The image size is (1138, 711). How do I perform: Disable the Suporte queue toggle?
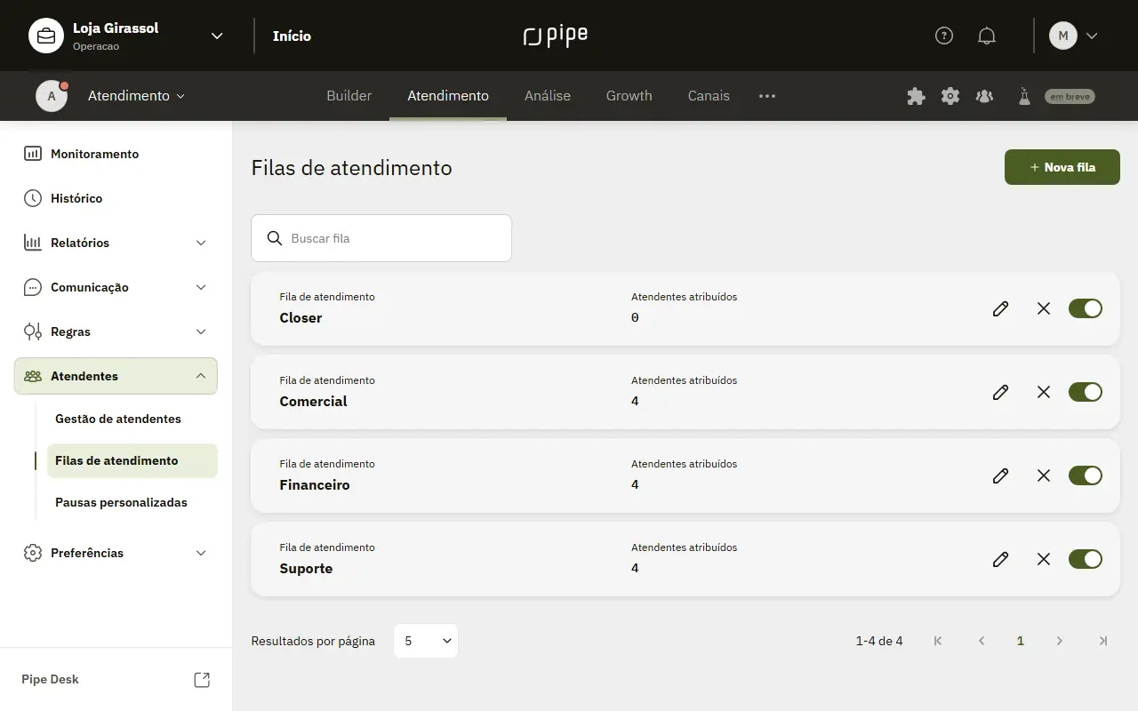tap(1086, 559)
